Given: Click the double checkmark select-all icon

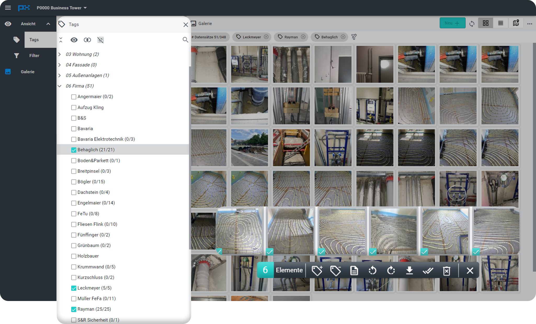Looking at the screenshot, I should tap(428, 270).
